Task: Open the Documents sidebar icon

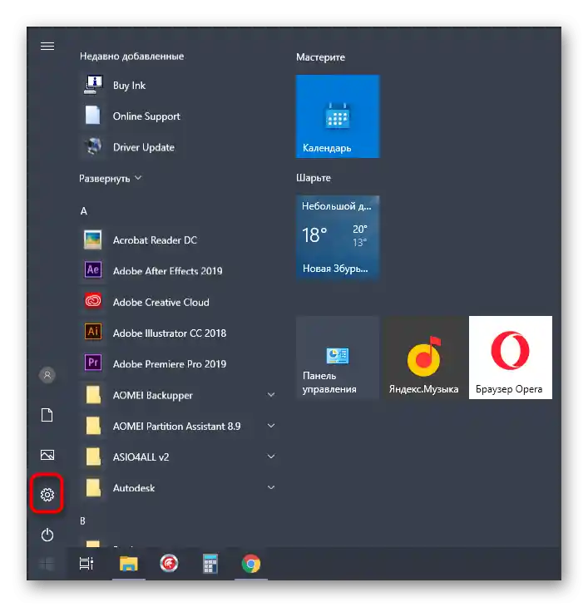Action: (x=47, y=415)
